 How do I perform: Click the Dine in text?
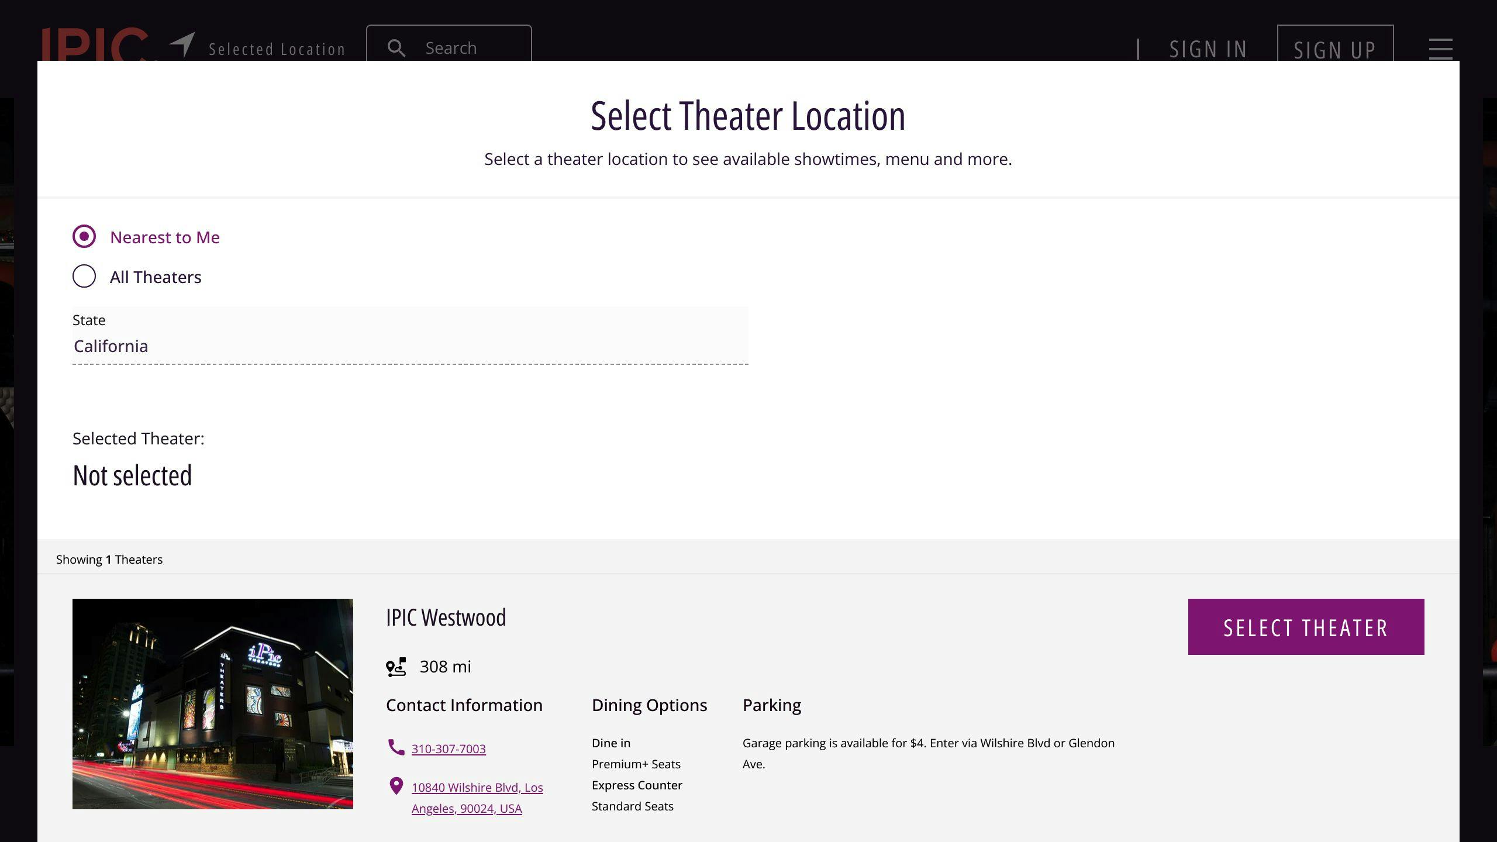coord(611,743)
